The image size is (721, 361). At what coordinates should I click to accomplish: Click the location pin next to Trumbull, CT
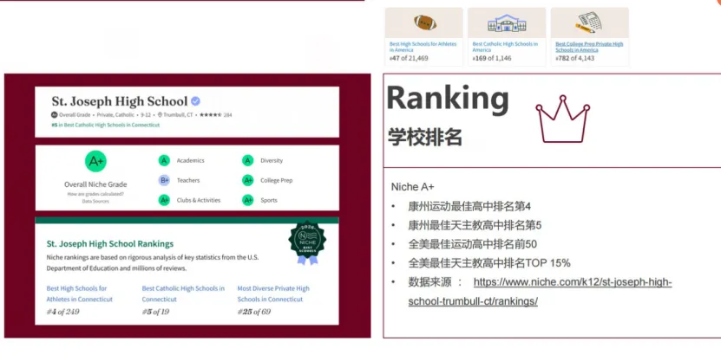pos(160,114)
